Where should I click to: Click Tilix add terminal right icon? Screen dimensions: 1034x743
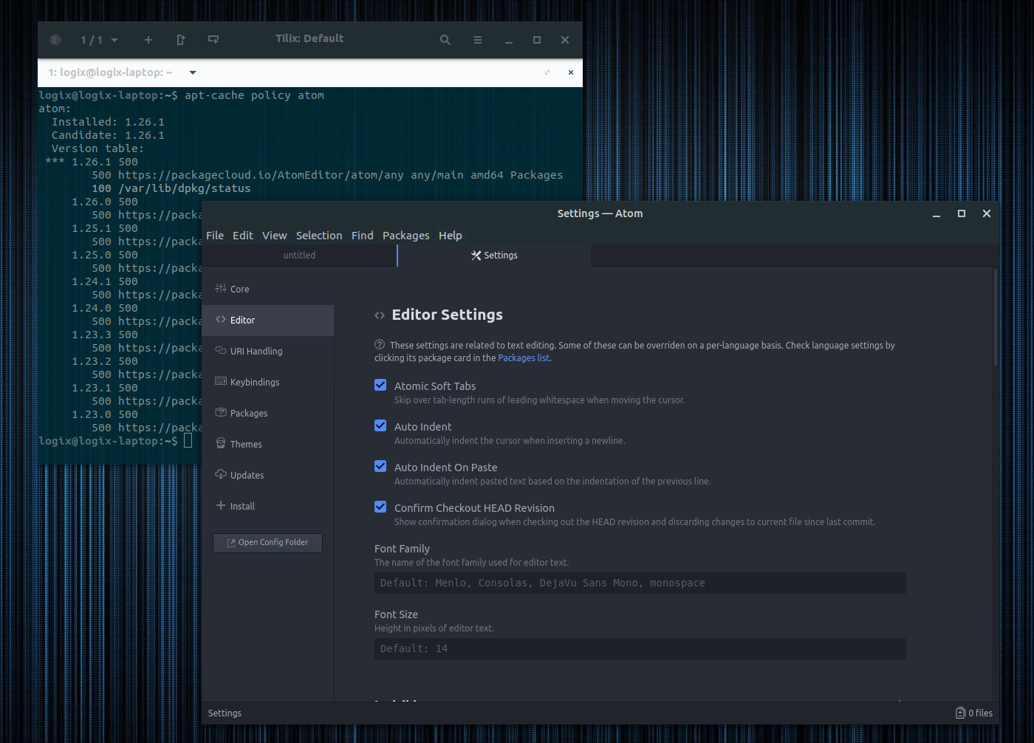181,40
